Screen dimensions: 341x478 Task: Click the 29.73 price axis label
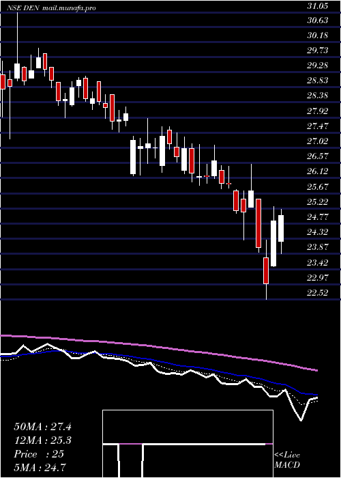coord(317,51)
